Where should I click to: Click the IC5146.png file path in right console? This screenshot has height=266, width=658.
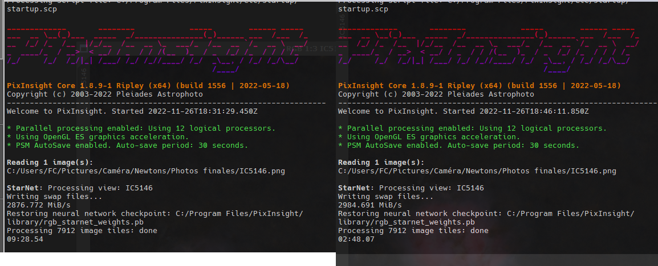(x=477, y=171)
